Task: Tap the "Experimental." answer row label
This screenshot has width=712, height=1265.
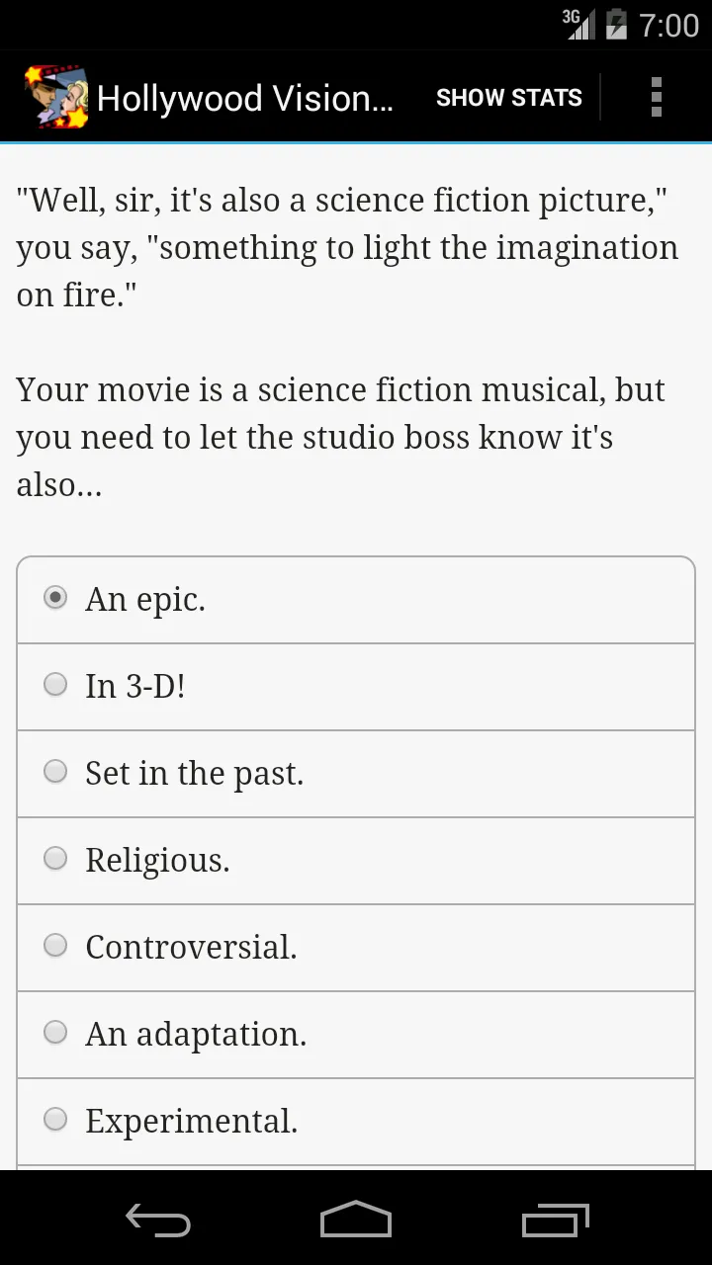Action: (191, 1121)
